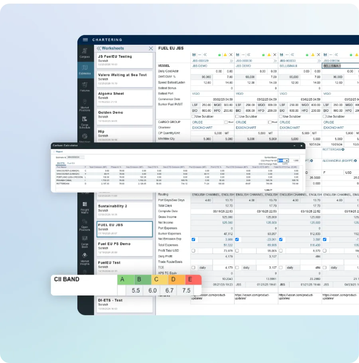The image size is (359, 363).
Task: Open the Cargoes panel from the sidebar
Action: [85, 53]
